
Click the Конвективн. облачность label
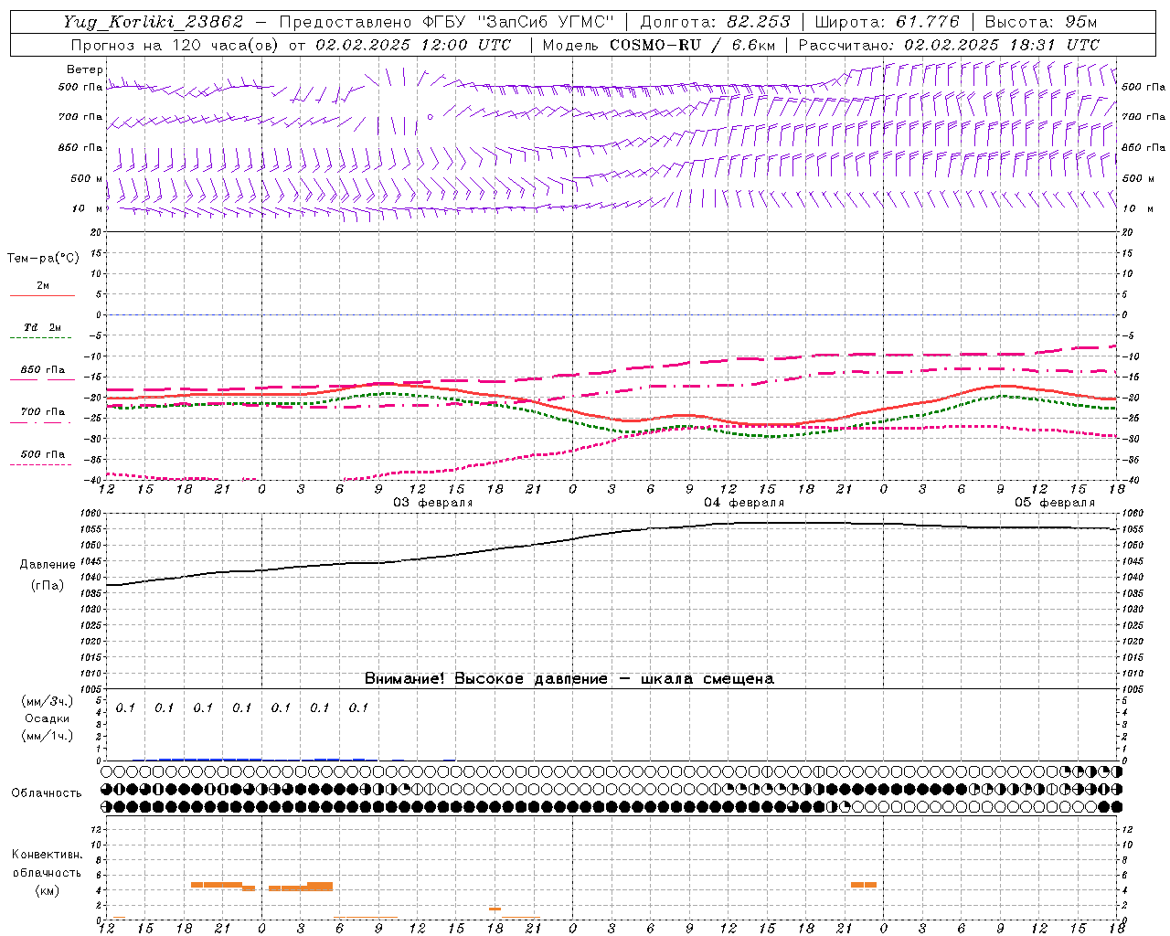point(47,864)
